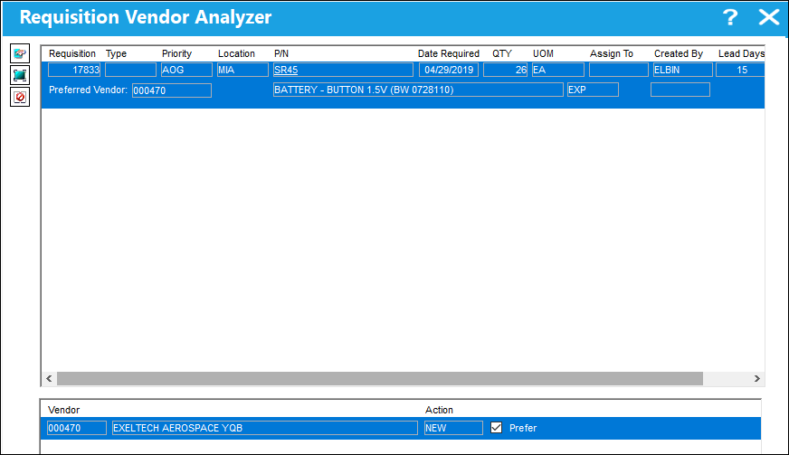This screenshot has height=455, width=789.
Task: Click the vendor name EXELTECH AEROSPACE YQB
Action: 265,428
